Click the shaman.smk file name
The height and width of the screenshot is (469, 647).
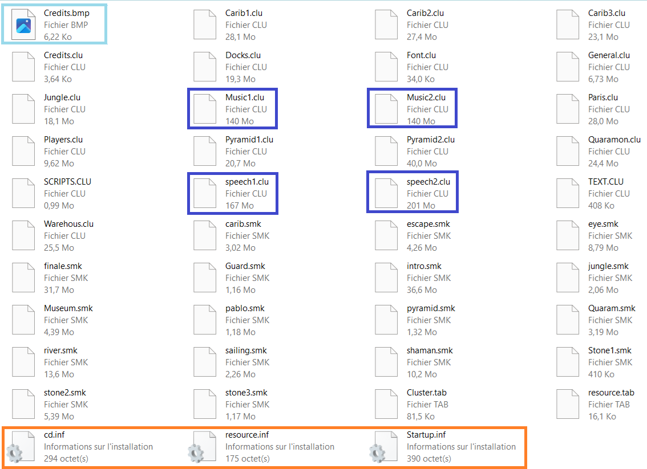pos(430,350)
